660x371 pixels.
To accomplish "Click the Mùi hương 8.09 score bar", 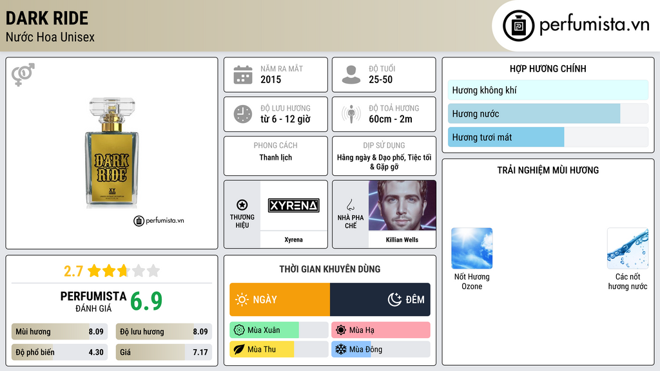I will click(60, 332).
